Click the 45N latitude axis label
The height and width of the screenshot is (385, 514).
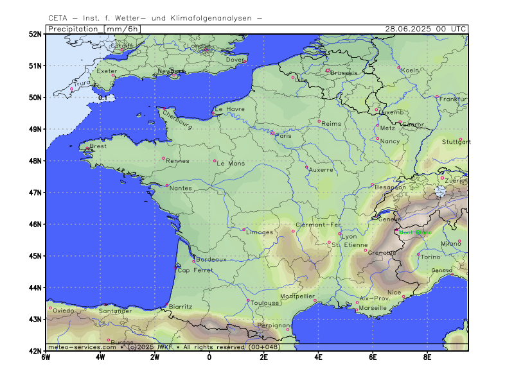(35, 256)
